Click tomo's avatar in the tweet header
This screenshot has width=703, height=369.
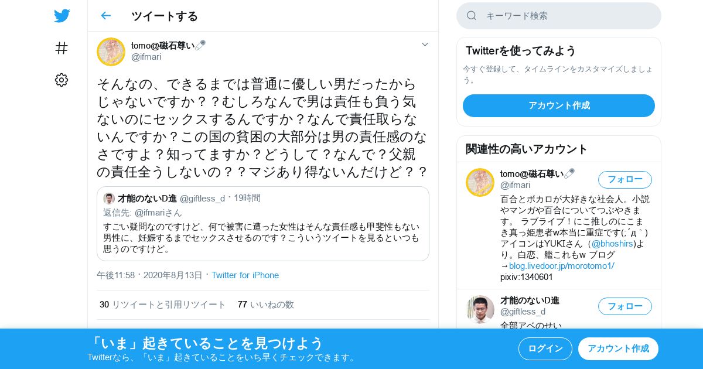pos(111,52)
